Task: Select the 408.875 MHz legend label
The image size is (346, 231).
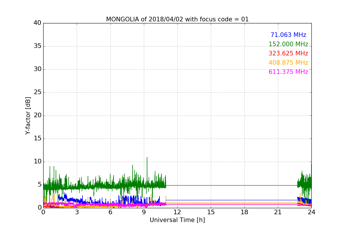Action: tap(288, 63)
